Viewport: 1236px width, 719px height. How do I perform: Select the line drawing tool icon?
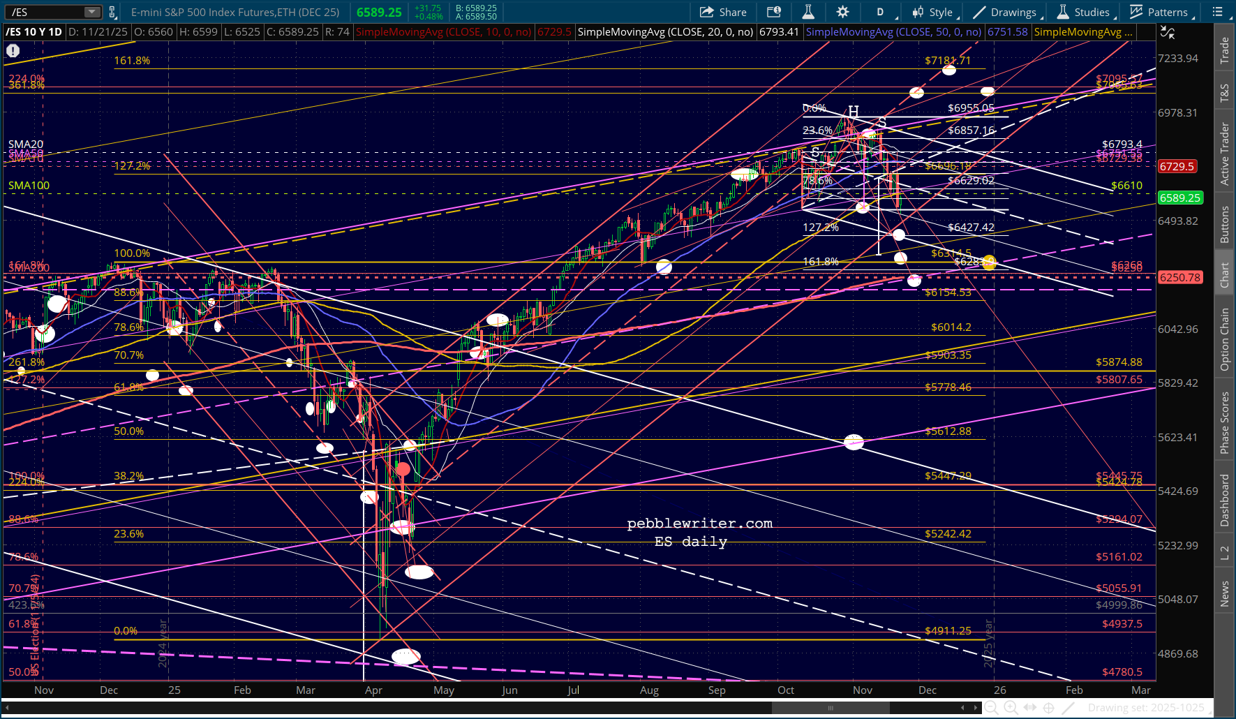point(1068,708)
